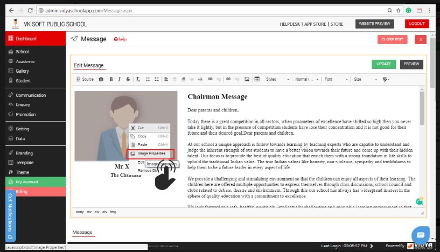The width and height of the screenshot is (440, 252).
Task: Click the PREVIEW button
Action: click(x=411, y=64)
